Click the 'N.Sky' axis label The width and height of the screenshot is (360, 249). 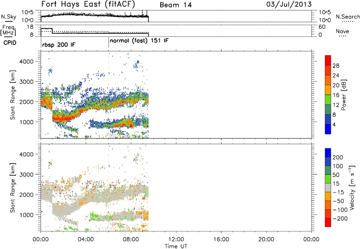click(9, 17)
